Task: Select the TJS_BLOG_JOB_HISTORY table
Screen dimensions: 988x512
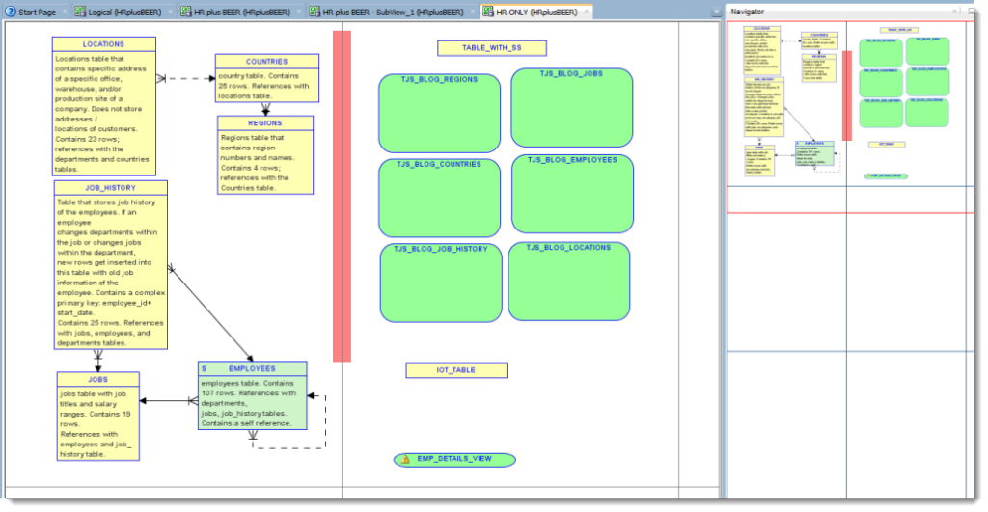Action: coord(441,283)
